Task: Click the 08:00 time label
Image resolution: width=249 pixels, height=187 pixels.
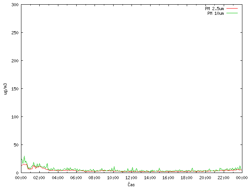Action: [95, 178]
